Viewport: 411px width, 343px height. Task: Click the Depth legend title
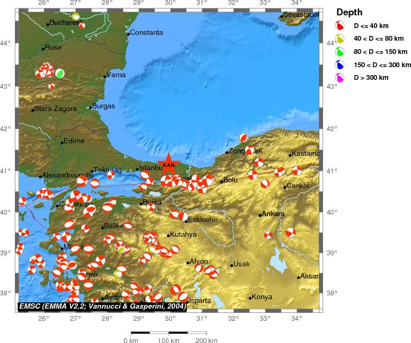349,12
